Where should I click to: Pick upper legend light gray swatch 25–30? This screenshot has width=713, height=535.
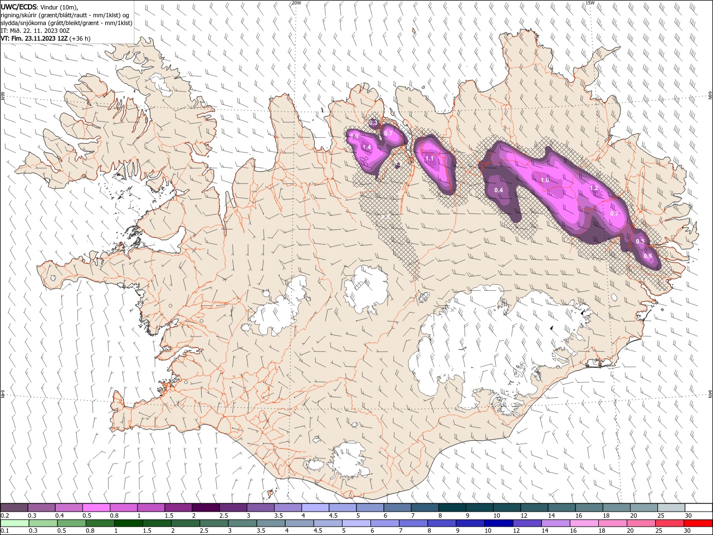671,508
